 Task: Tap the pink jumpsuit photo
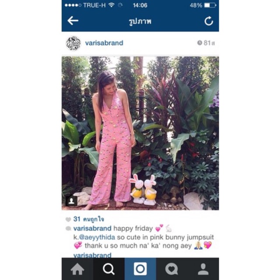(x=140, y=133)
